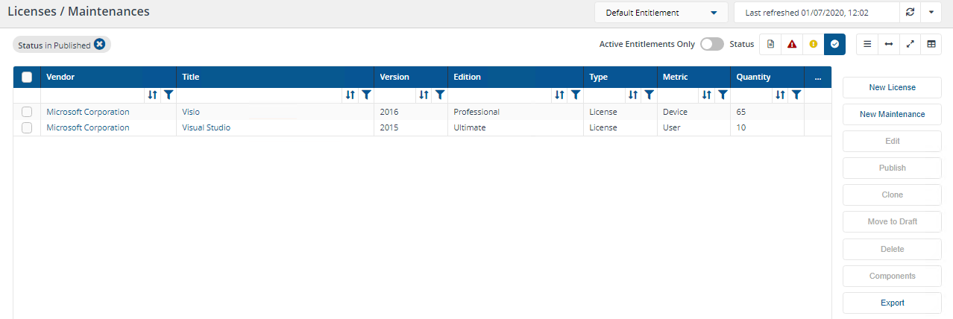This screenshot has width=953, height=319.
Task: Expand the dropdown arrow beside refresh
Action: coord(931,13)
